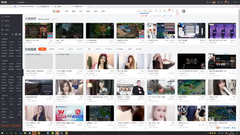Viewport: 240px width, 135px height.
Task: Select the 语音直播 category filter
Action: 119,49
